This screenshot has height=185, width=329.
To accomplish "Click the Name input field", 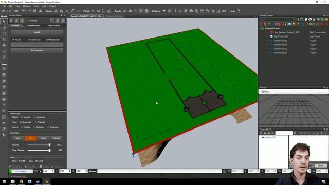I will pos(159,171).
